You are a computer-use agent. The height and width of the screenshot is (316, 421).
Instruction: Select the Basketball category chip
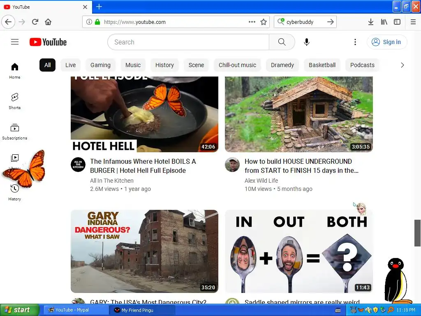click(x=322, y=65)
